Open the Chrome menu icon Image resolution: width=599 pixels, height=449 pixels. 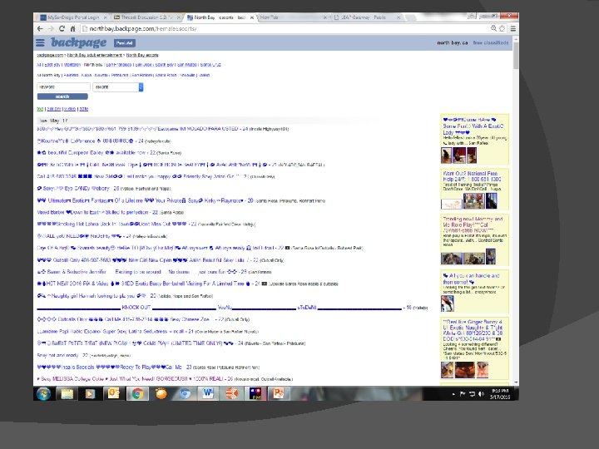click(x=513, y=28)
